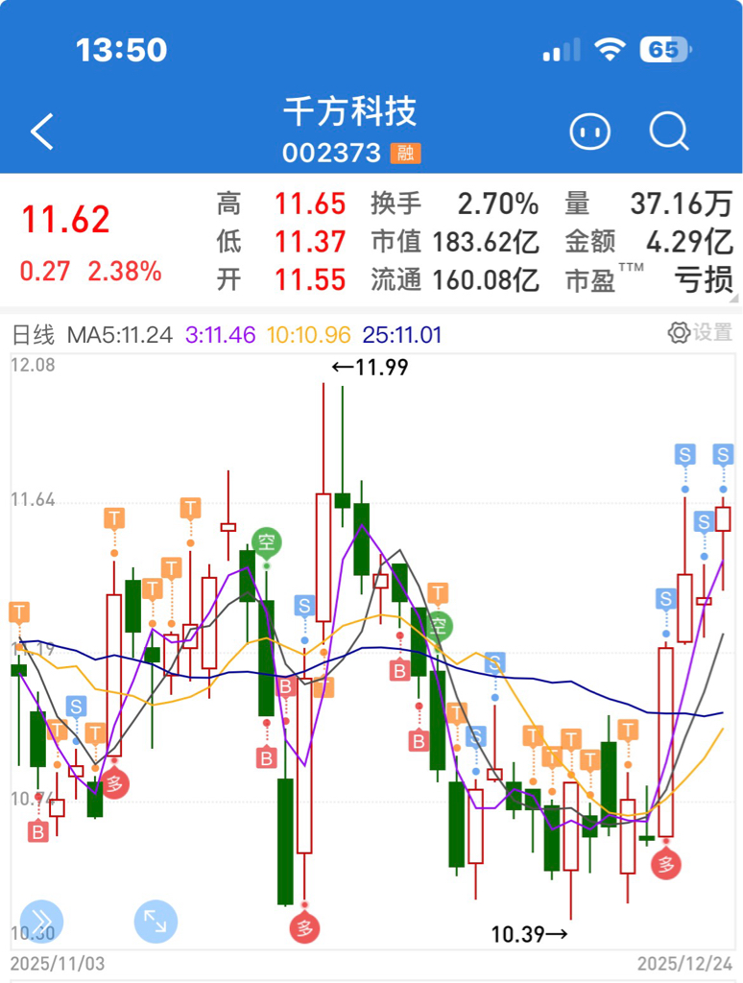743x983 pixels.
Task: Tap the start date 2025/11/03
Action: [x=58, y=964]
